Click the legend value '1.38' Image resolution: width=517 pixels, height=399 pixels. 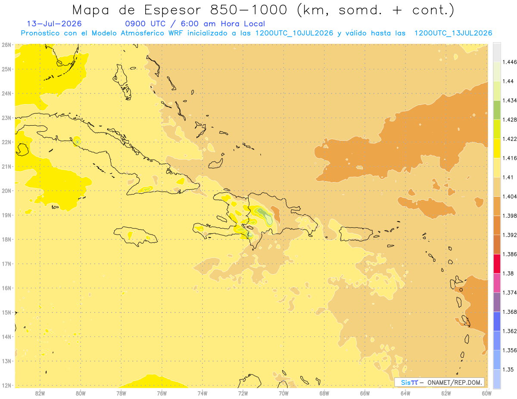508,273
